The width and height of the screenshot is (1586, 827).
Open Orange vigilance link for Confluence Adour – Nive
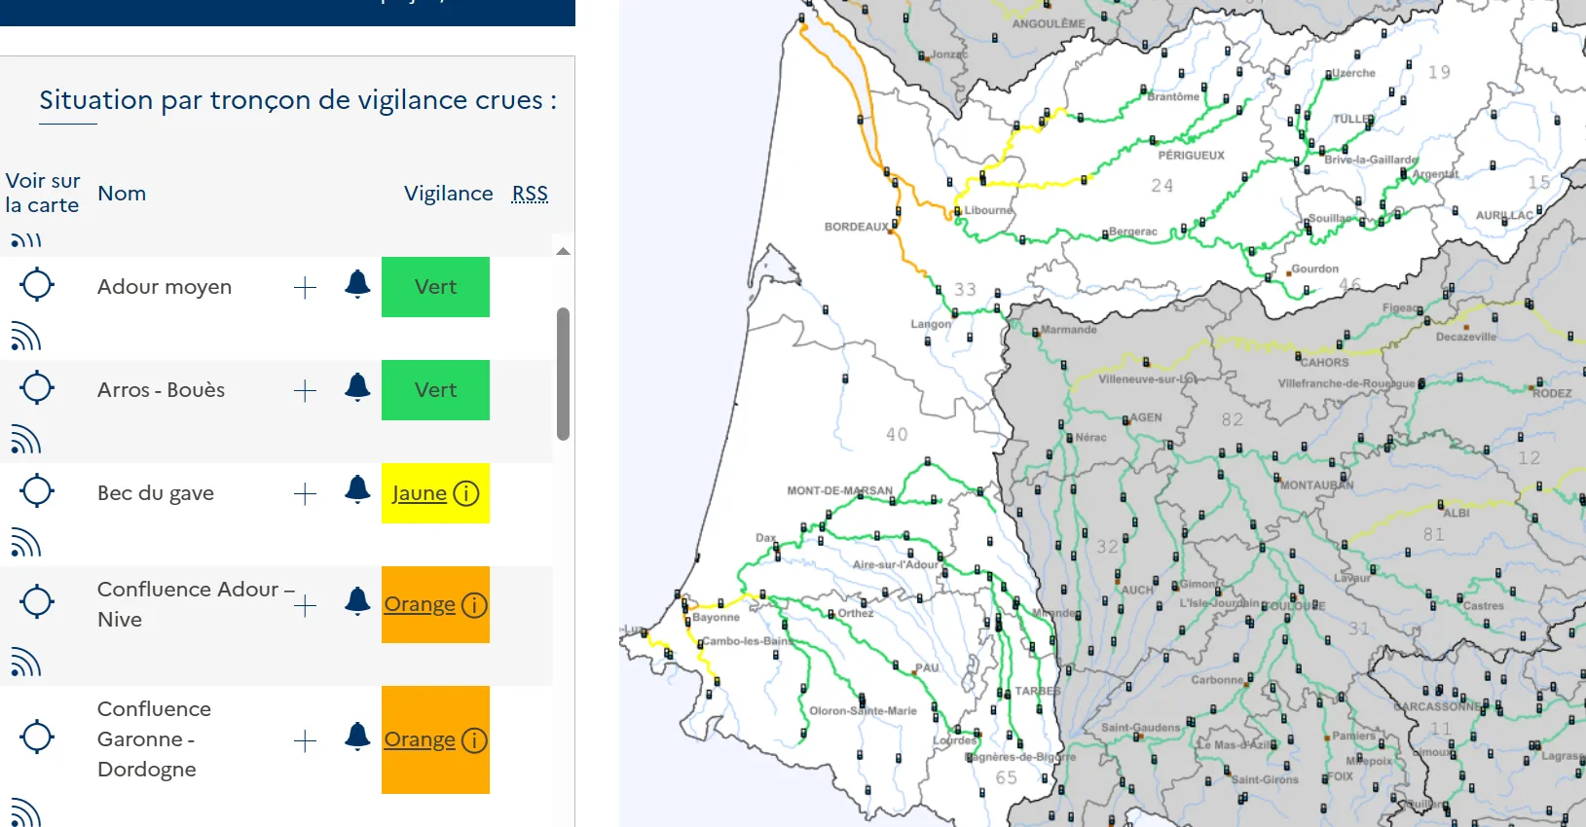420,604
